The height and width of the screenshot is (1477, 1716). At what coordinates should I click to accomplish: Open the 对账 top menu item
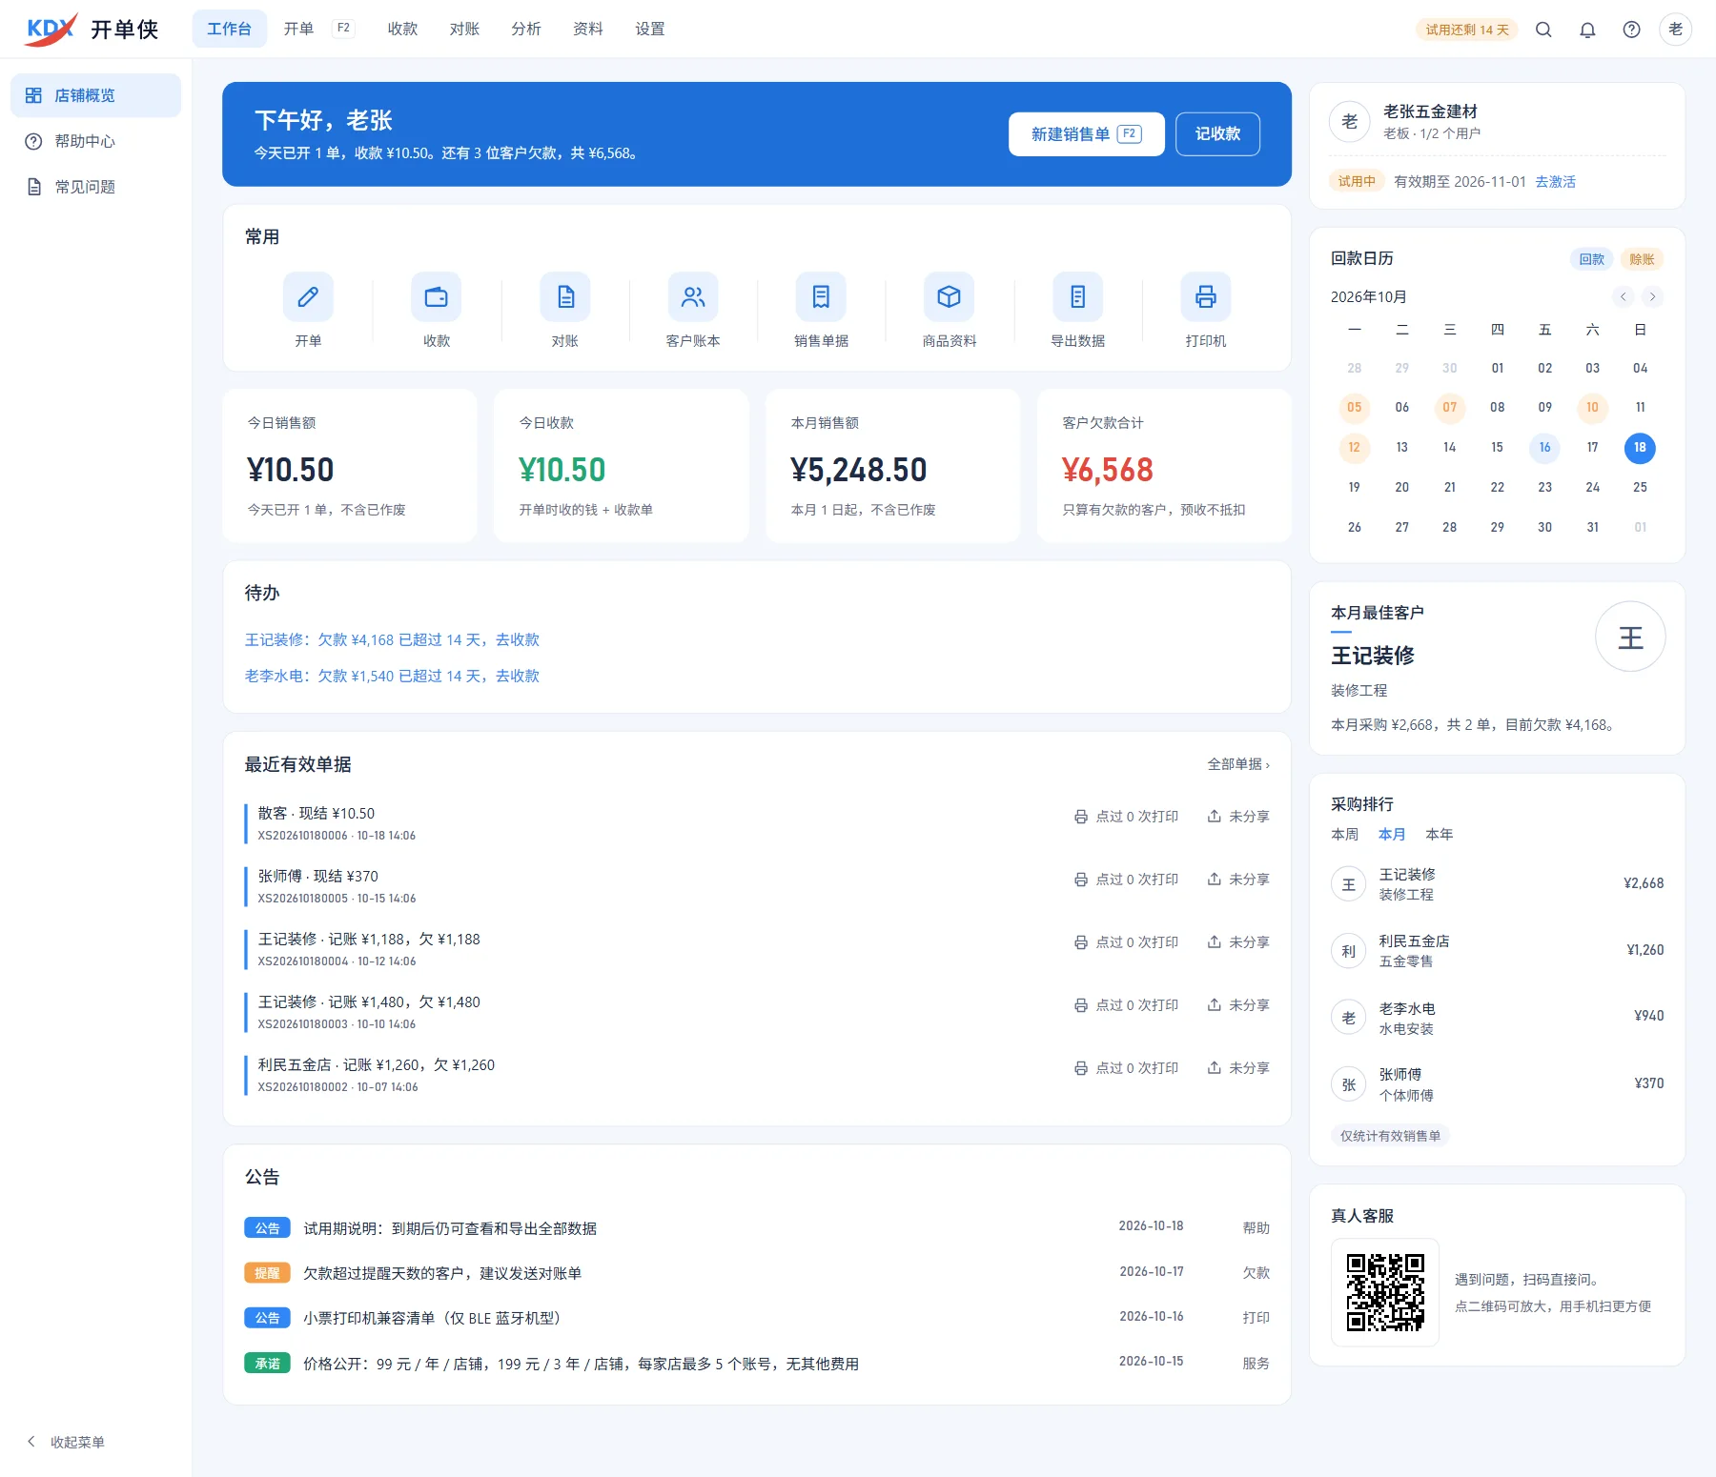point(464,30)
